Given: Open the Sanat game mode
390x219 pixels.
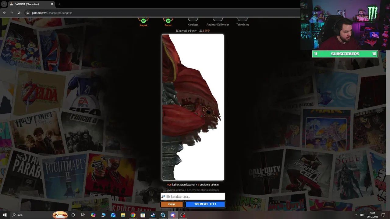Looking at the screenshot, I should tap(168, 22).
